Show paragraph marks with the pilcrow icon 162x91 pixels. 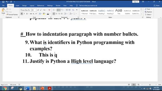[77, 10]
